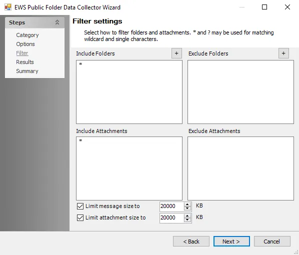This screenshot has width=299, height=255.
Task: Increase attachment size limit with up arrow
Action: 187,215
